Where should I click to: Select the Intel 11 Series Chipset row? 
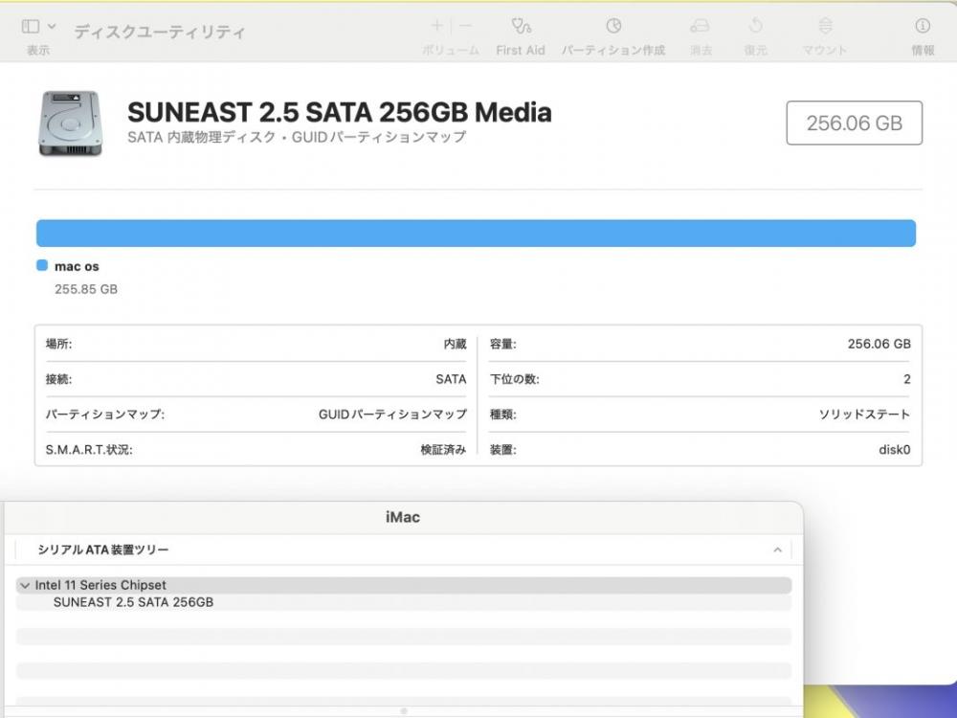click(x=404, y=585)
